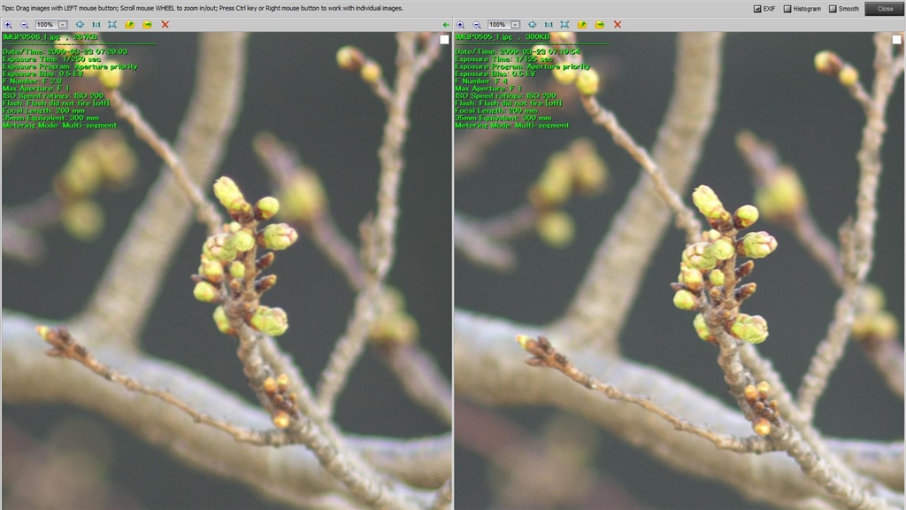Open the right pane's 100% zoom dropdown
This screenshot has width=906, height=510.
pyautogui.click(x=515, y=25)
